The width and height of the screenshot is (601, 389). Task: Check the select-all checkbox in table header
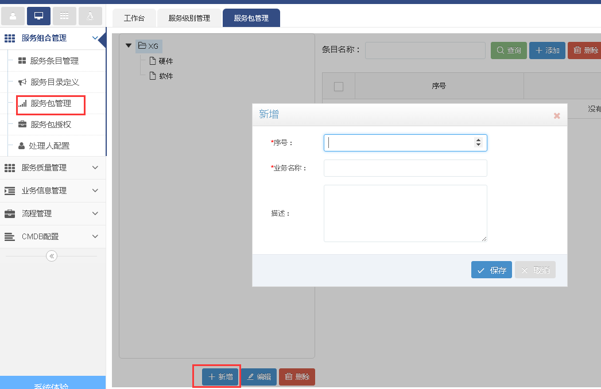click(339, 85)
